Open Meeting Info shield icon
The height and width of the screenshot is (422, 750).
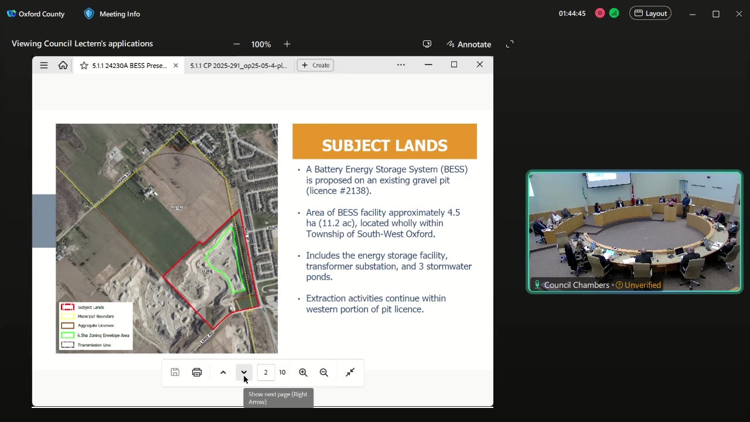89,13
